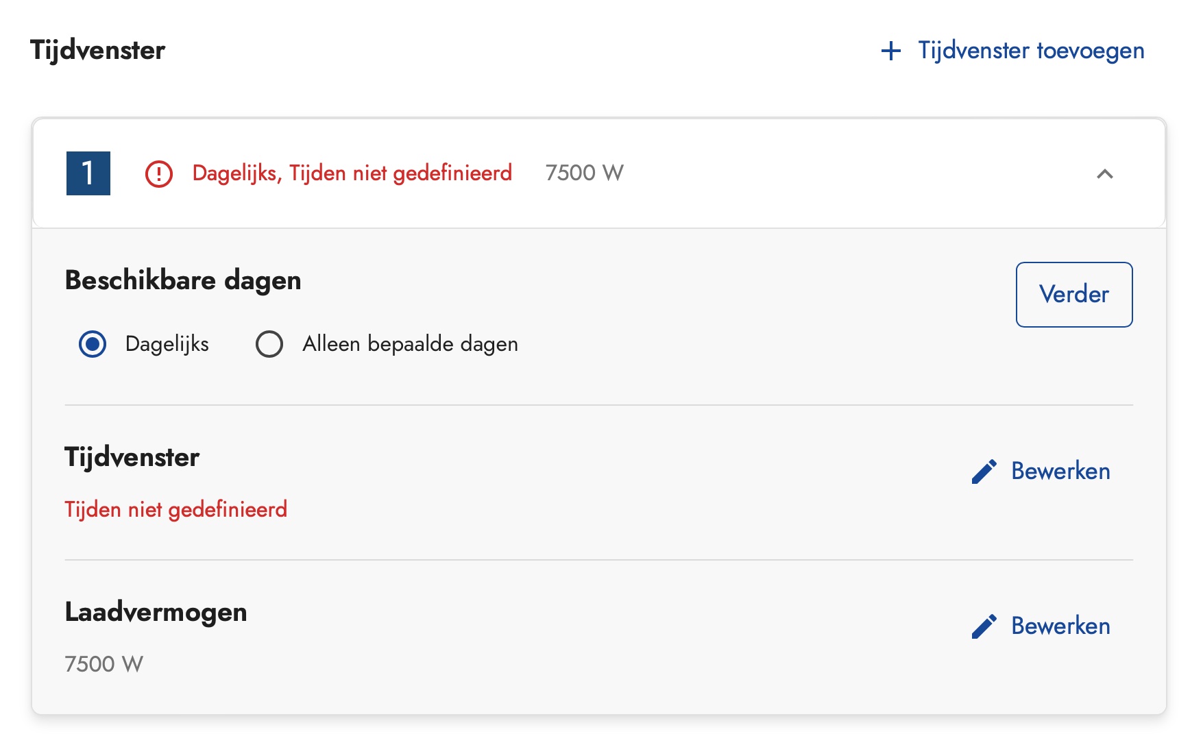This screenshot has height=747, width=1190.
Task: Click the red warning icon in window 1
Action: coord(158,173)
